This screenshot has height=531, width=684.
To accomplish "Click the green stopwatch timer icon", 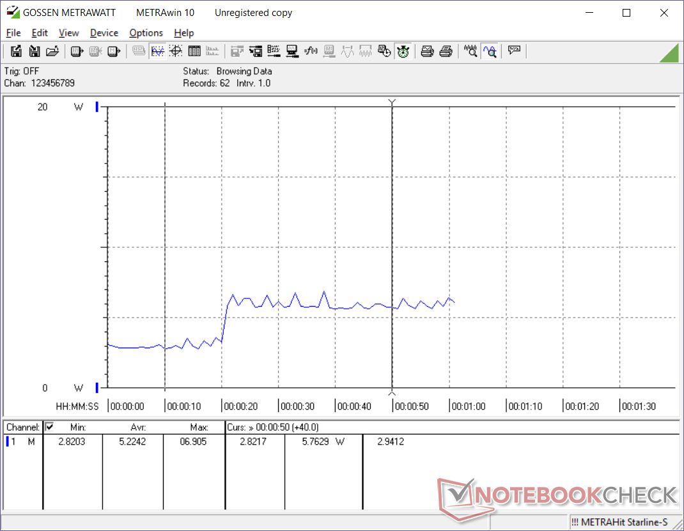I will pos(403,52).
